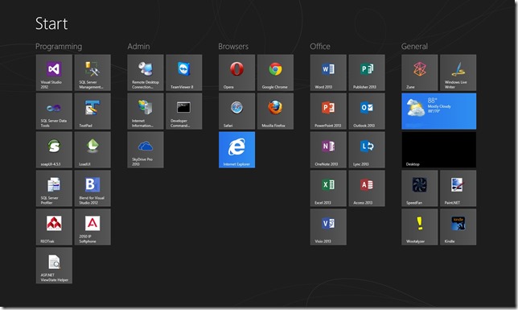
Task: Start Remote Desktop Connection tile
Action: [146, 72]
